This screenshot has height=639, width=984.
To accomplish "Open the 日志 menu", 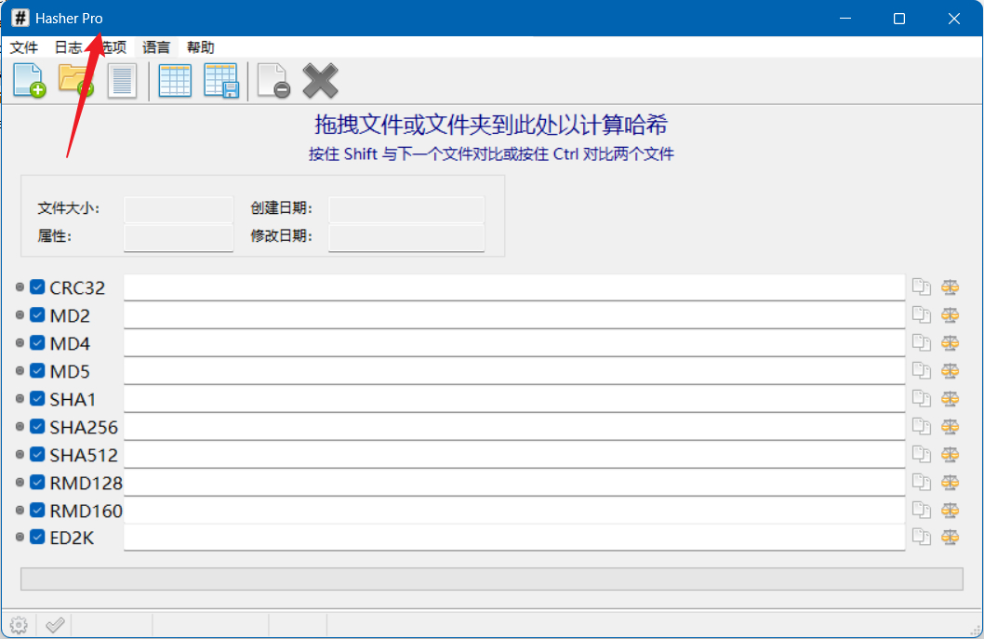I will coord(69,47).
